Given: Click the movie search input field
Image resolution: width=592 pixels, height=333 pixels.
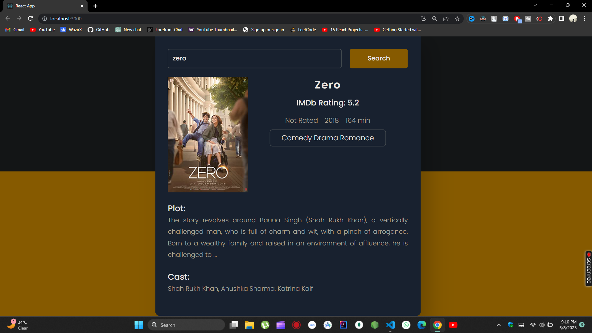Looking at the screenshot, I should (254, 58).
